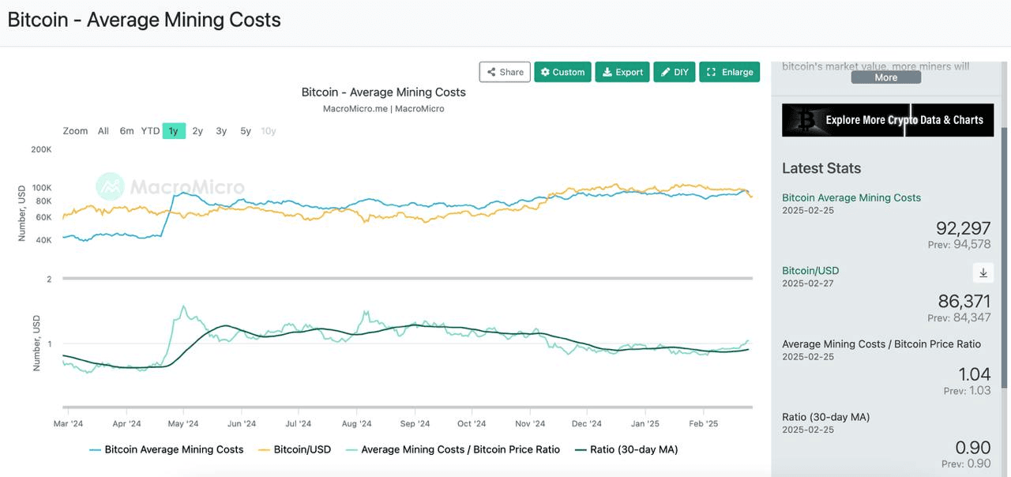
Task: Download Bitcoin/USD data via arrow icon
Action: click(983, 272)
